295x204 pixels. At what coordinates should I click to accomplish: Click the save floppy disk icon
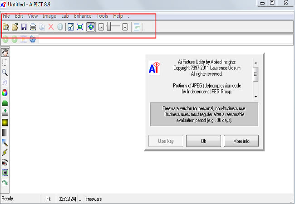pyautogui.click(x=24, y=27)
